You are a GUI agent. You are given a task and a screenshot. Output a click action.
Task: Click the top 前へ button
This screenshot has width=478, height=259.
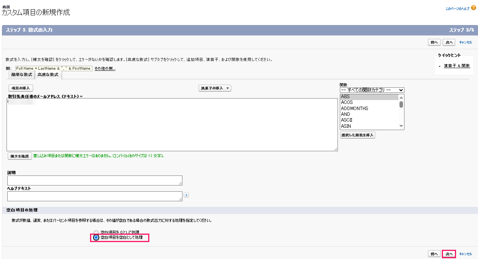435,42
